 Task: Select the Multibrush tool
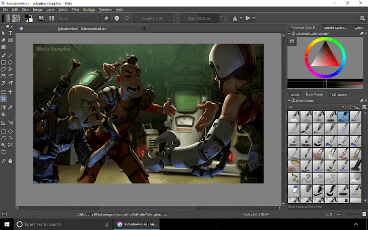(x=10, y=83)
